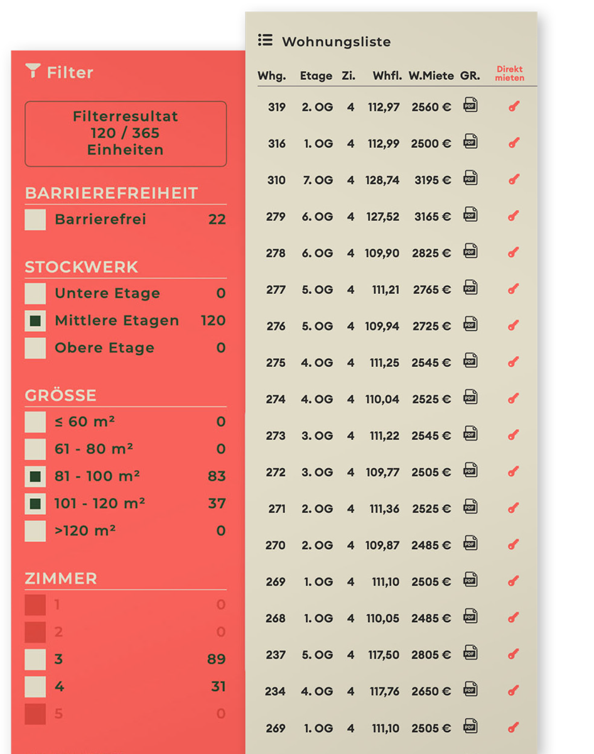Select the 3 Zimmer filter checkbox

35,660
